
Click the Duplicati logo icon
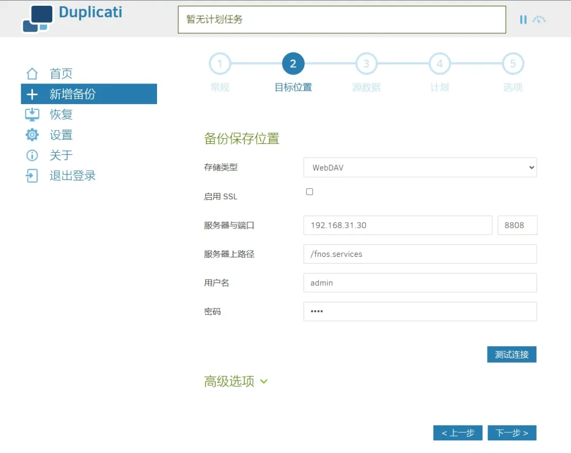tap(38, 19)
